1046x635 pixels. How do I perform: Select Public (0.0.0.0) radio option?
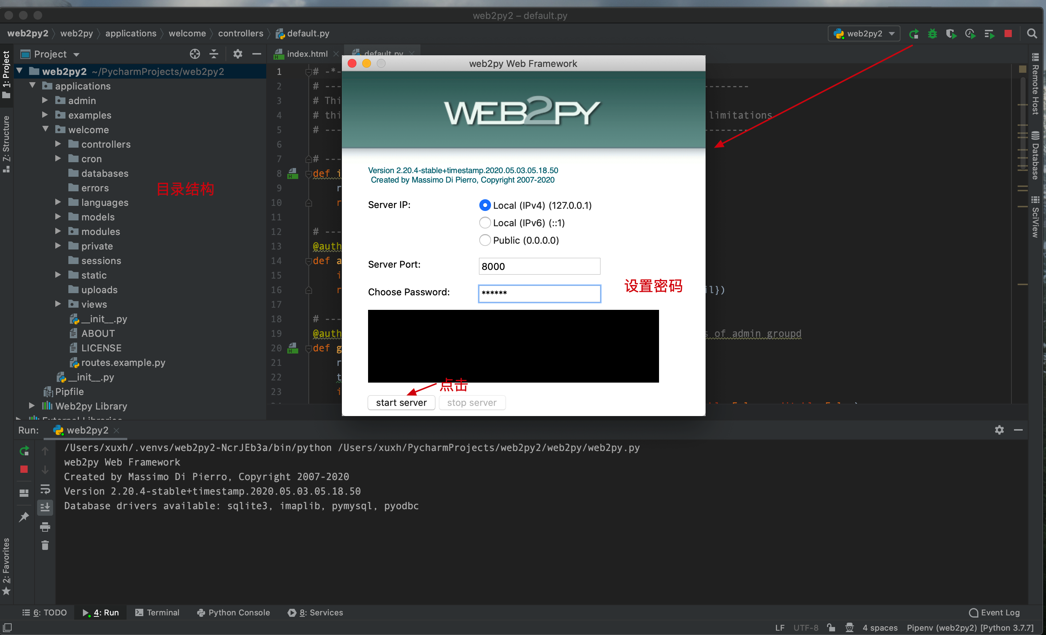point(485,240)
